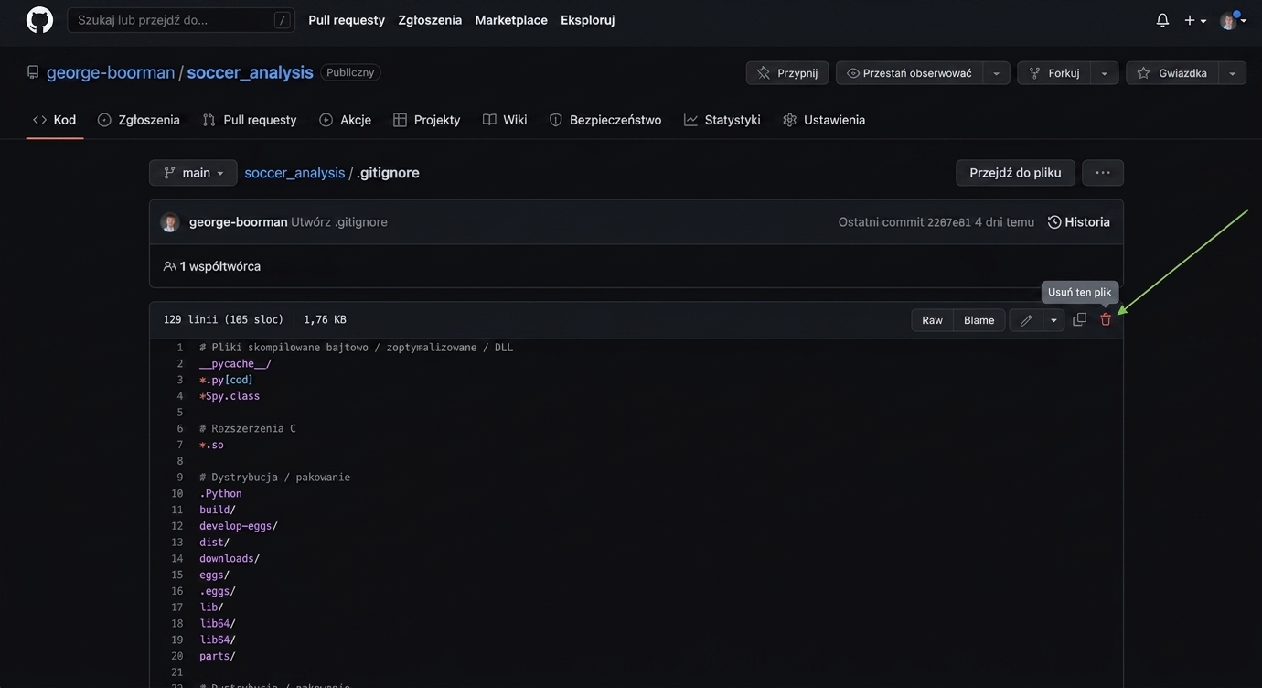The width and height of the screenshot is (1262, 688).
Task: Open the main branch selector
Action: point(193,173)
